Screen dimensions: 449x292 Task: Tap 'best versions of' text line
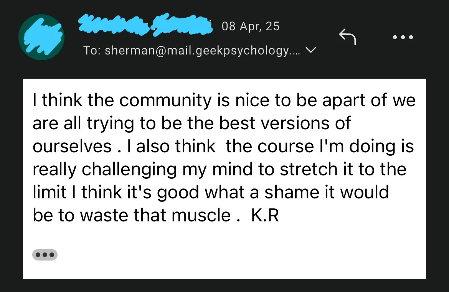pyautogui.click(x=285, y=123)
